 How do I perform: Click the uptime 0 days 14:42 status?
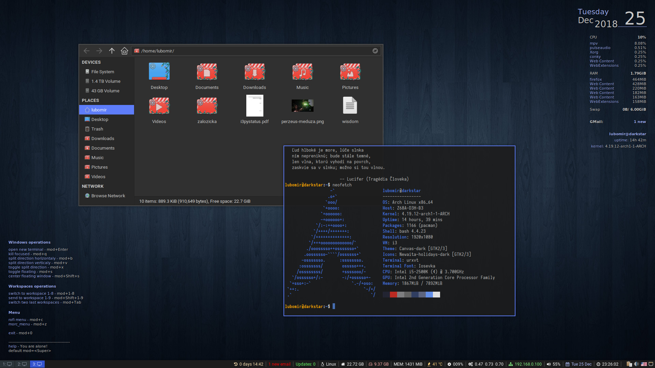tap(249, 364)
